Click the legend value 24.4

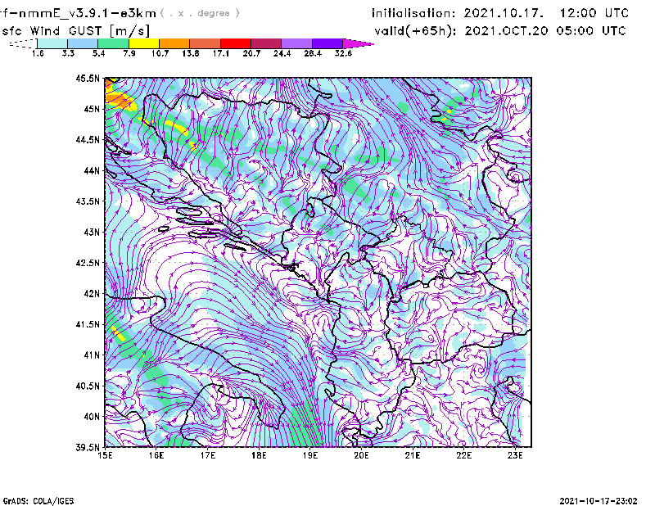point(282,53)
